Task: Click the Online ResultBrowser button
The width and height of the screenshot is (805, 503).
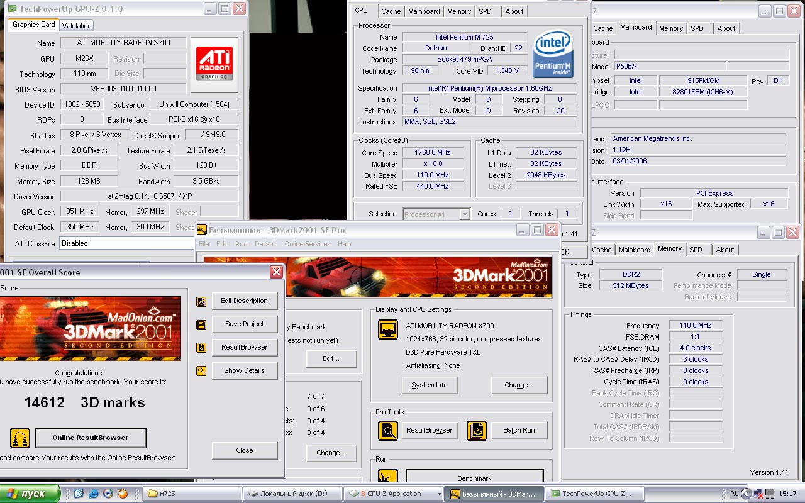Action: (x=91, y=438)
